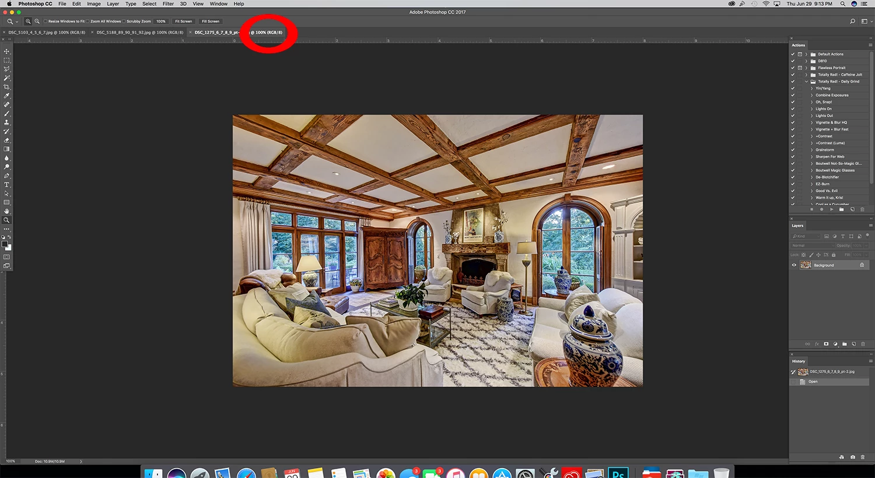Add layer mask icon in Layers panel

826,344
